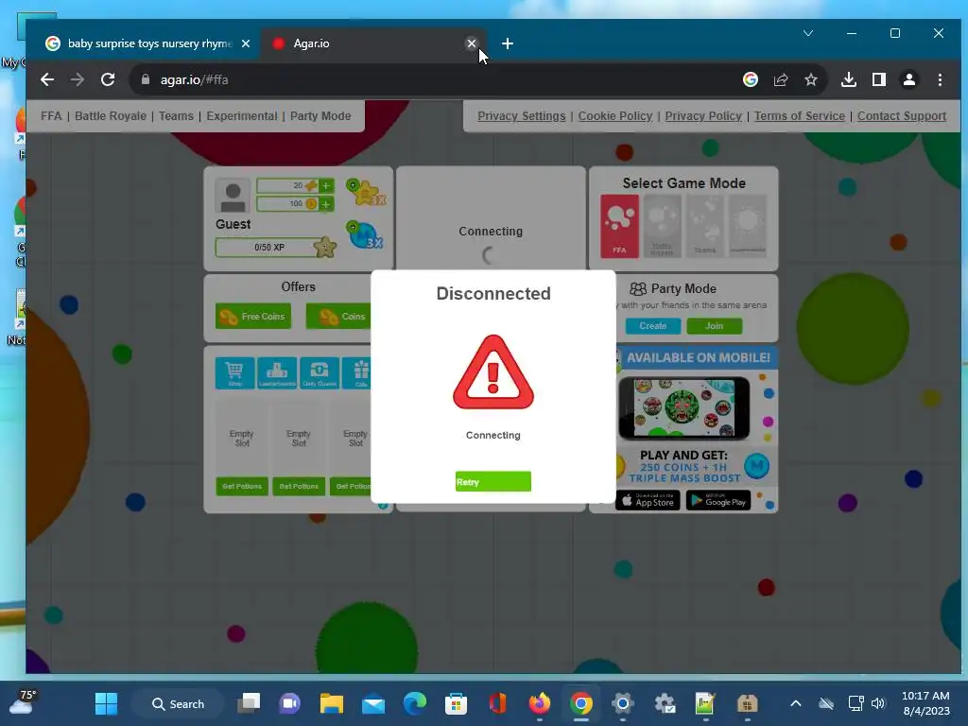
Task: Open the tab search chevron
Action: 808,33
